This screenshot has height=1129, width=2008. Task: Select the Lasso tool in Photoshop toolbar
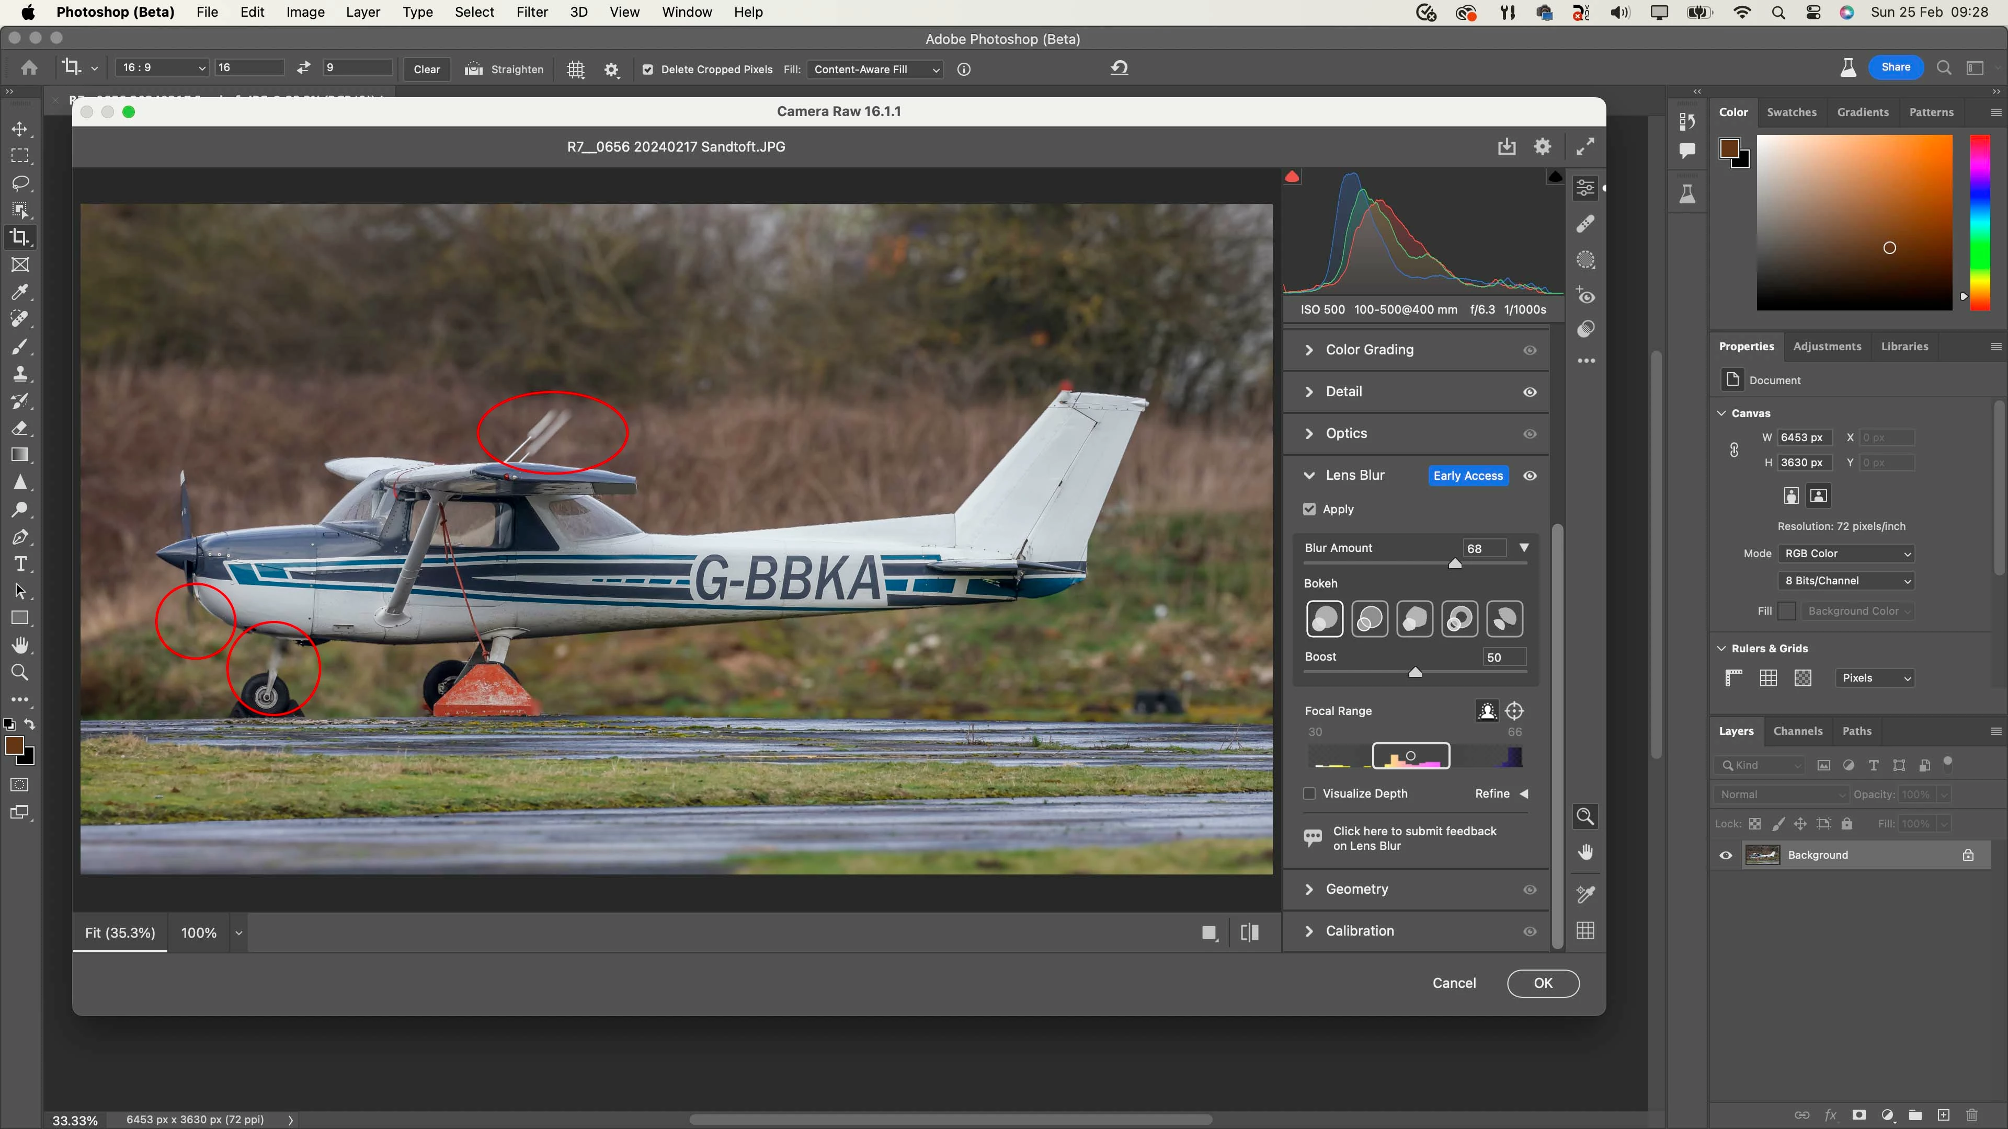(20, 183)
